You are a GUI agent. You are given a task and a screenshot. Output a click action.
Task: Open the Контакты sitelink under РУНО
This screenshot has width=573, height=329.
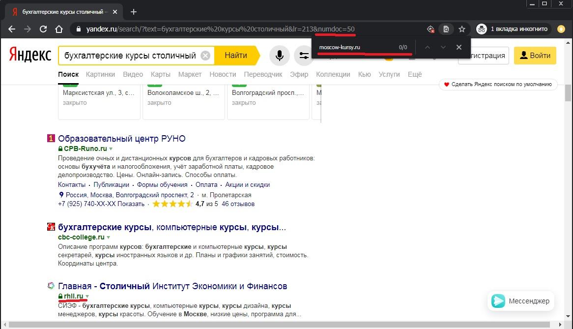(72, 184)
